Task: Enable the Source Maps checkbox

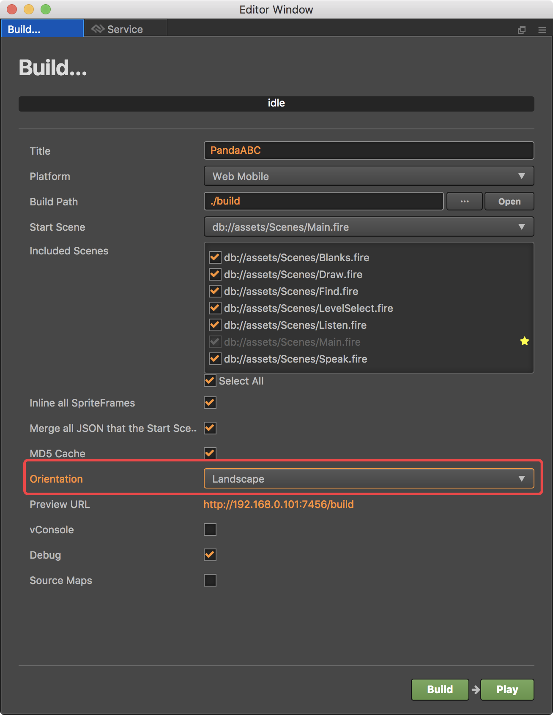Action: [x=210, y=580]
